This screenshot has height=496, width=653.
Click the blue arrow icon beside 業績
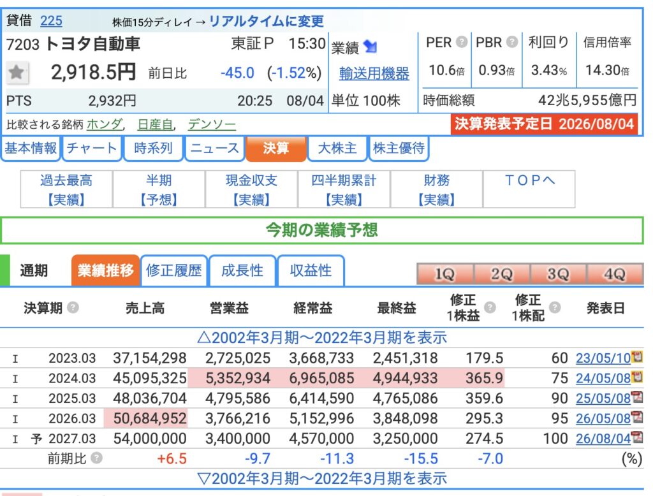pyautogui.click(x=371, y=47)
